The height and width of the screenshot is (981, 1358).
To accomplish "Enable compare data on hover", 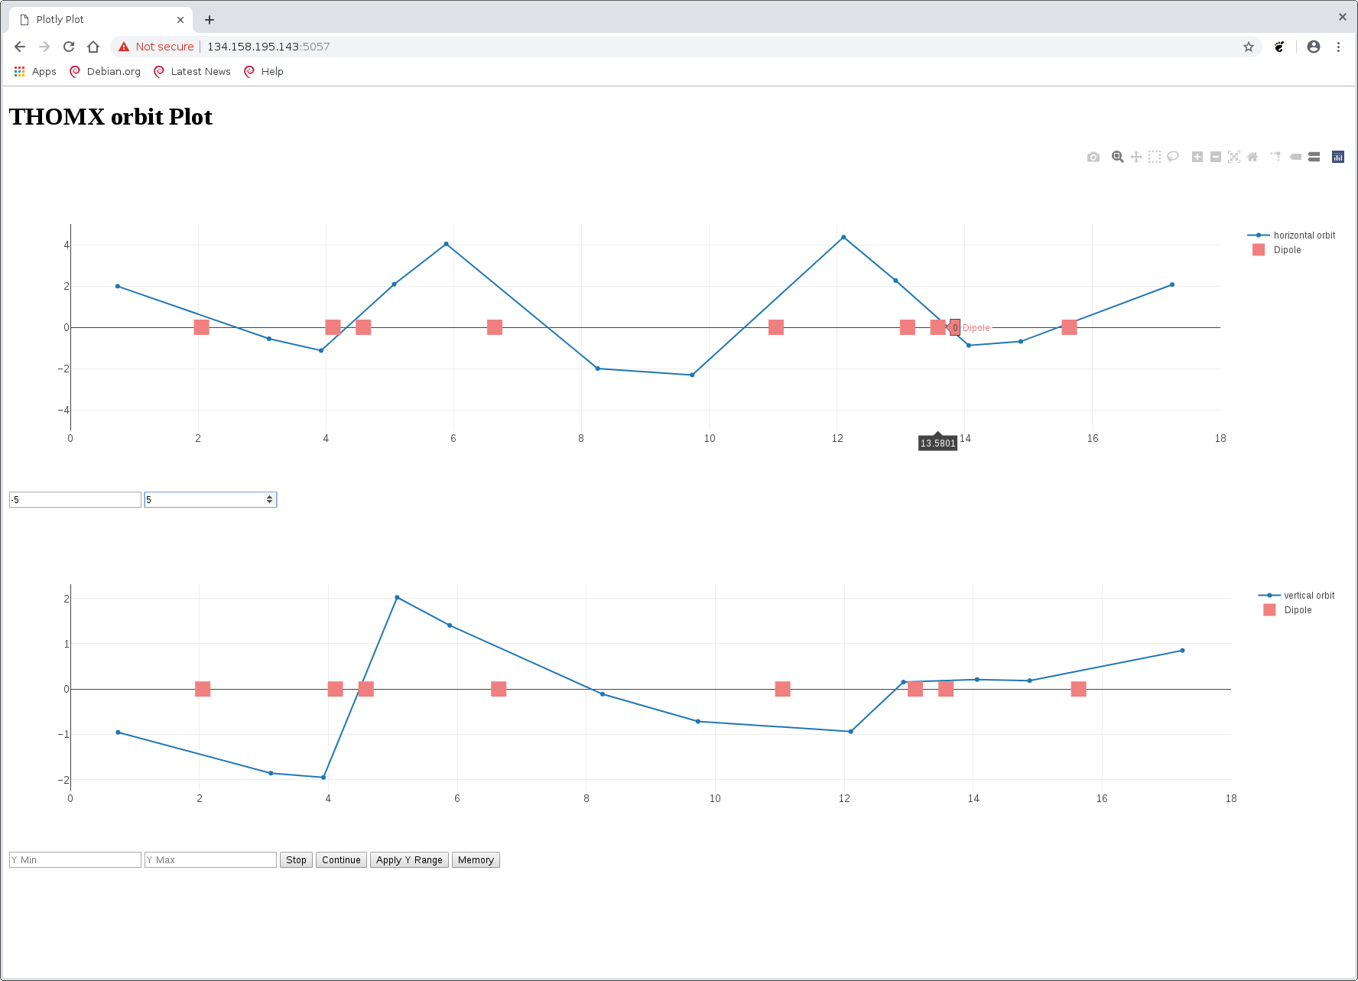I will click(1314, 157).
